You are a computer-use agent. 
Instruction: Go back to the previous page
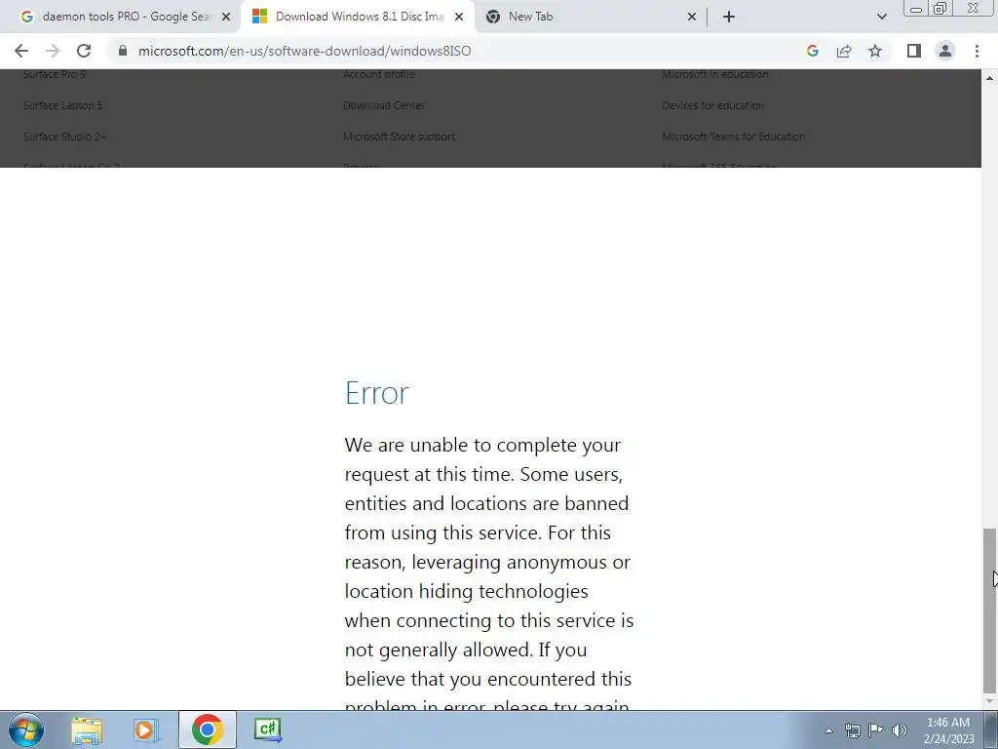(x=21, y=51)
